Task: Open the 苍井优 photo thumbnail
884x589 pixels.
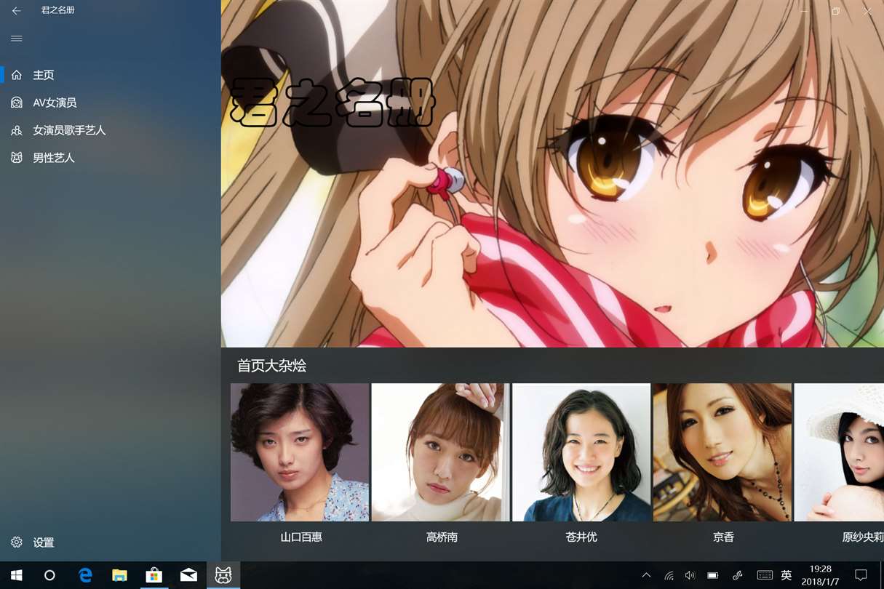Action: click(x=581, y=452)
